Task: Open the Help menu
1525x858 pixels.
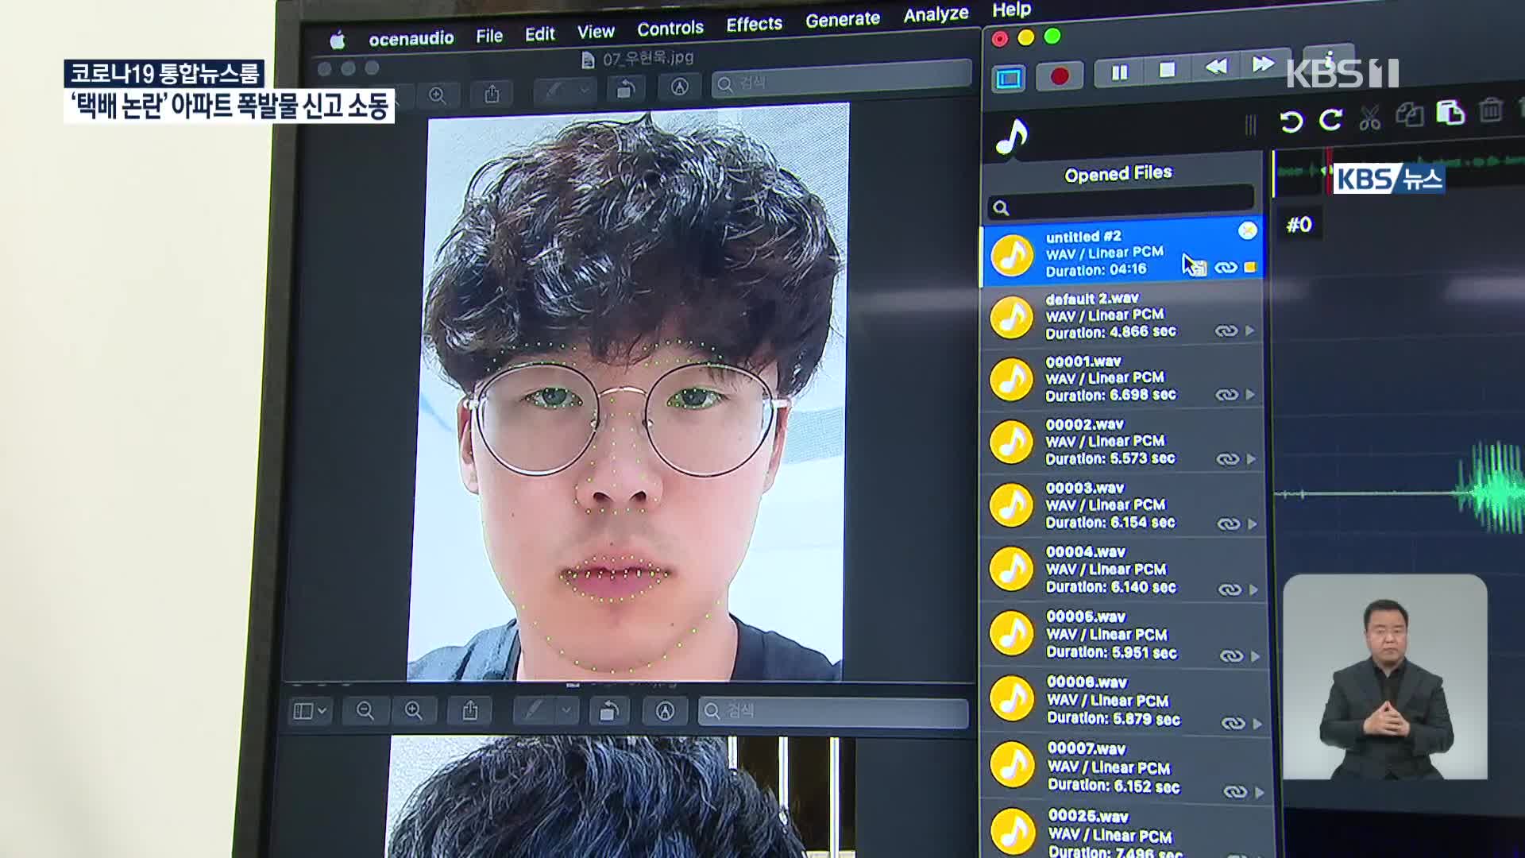Action: coord(1011,10)
